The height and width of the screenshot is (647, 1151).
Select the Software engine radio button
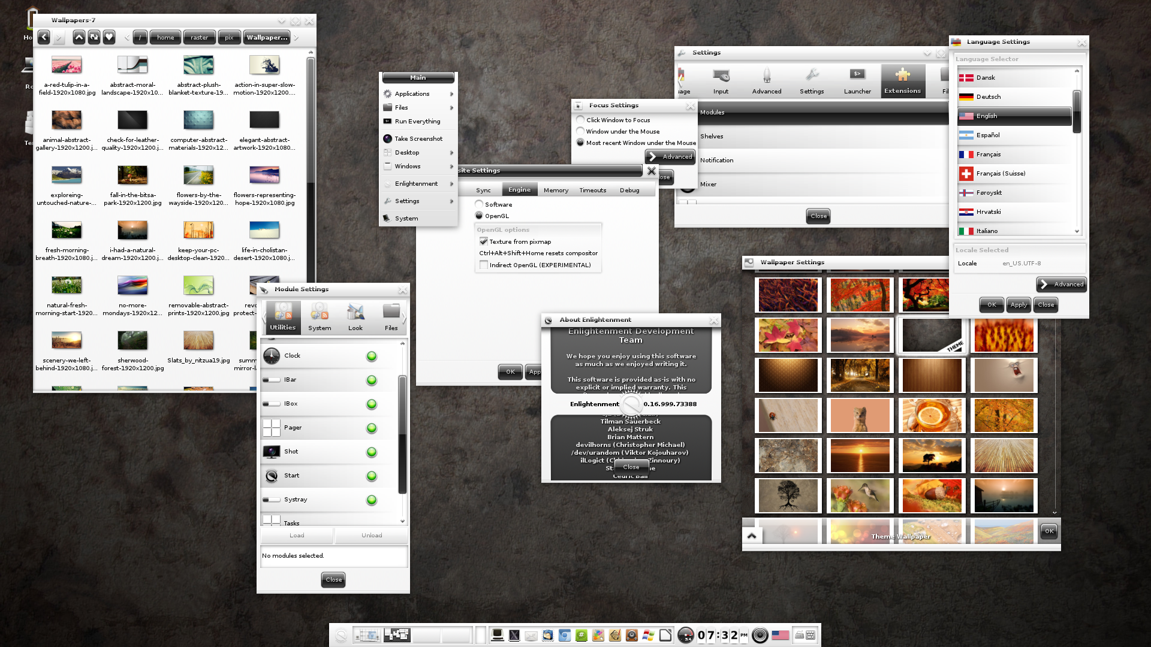click(x=479, y=204)
